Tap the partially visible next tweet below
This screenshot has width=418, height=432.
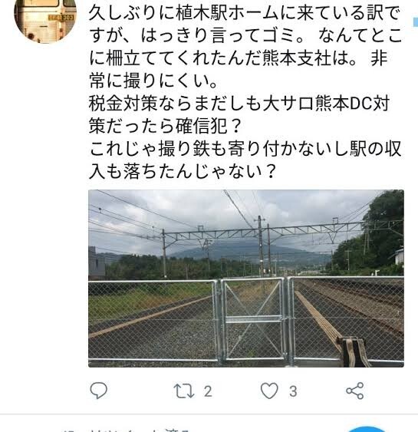click(127, 430)
